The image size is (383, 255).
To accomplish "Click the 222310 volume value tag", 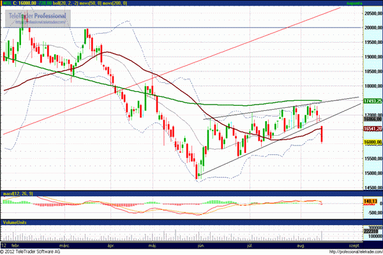I will coord(371,231).
